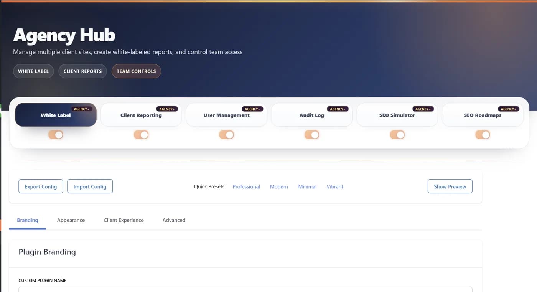
Task: Open the SEO Roadmaps module card
Action: (483, 115)
